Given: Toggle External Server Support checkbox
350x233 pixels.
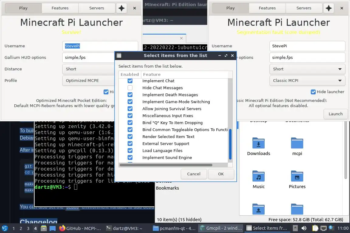Looking at the screenshot, I should (130, 144).
